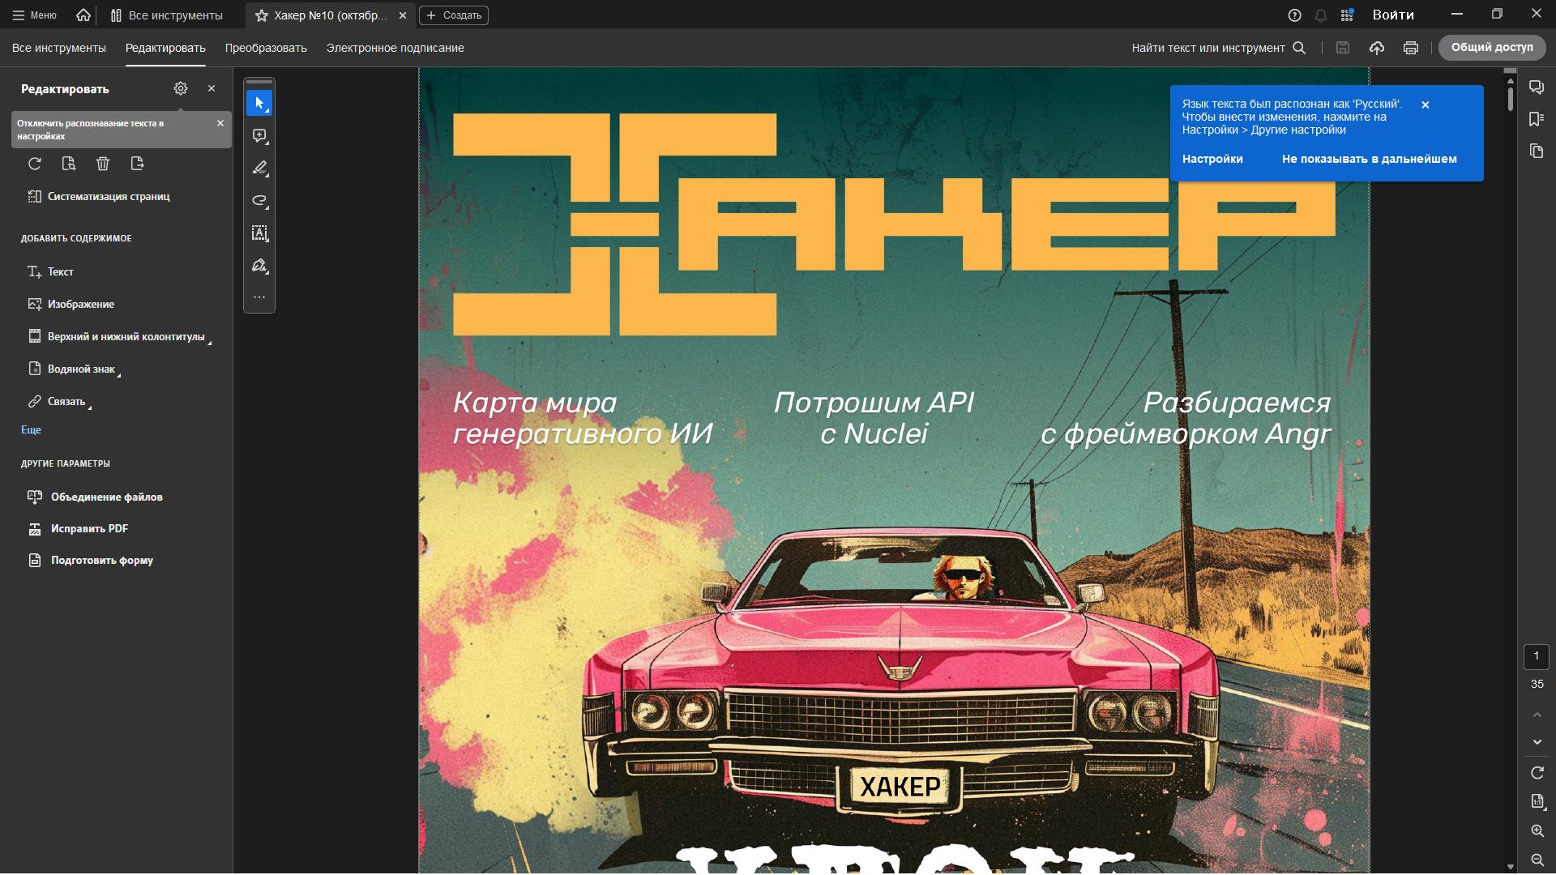
Task: Open the Меню hamburger menu
Action: pyautogui.click(x=34, y=15)
